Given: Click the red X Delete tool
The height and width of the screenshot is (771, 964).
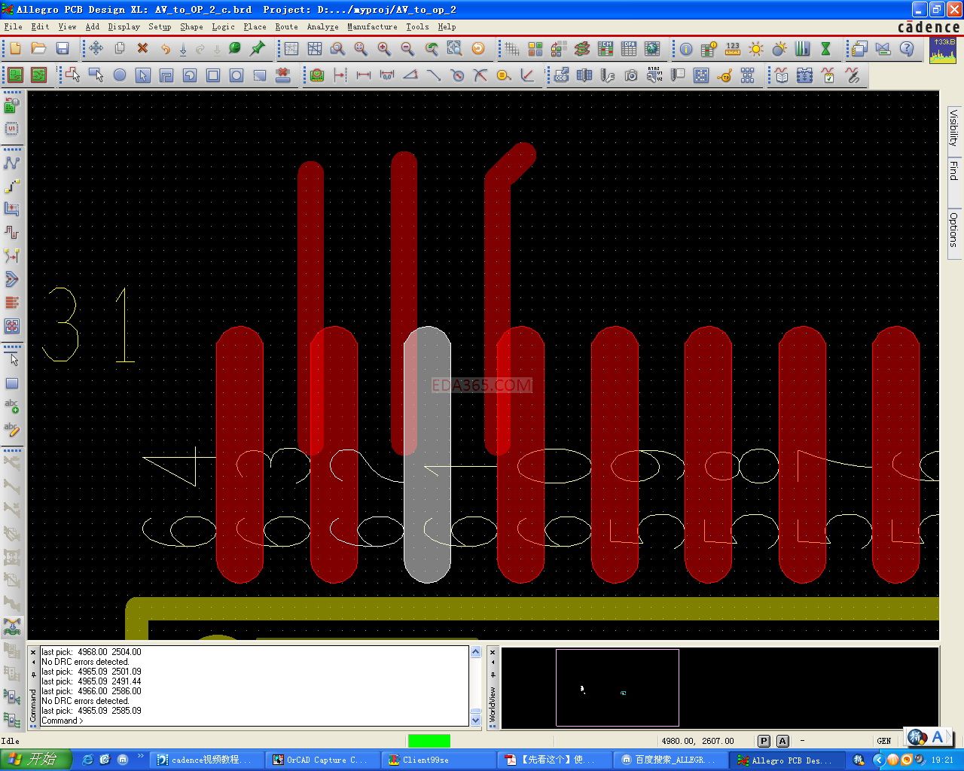Looking at the screenshot, I should coord(142,49).
